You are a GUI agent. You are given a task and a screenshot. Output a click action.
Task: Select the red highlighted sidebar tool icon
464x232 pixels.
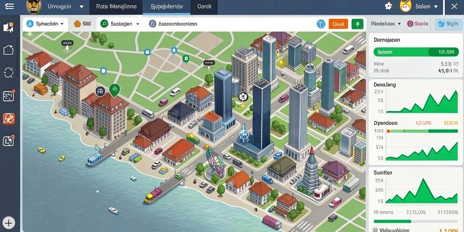[9, 119]
